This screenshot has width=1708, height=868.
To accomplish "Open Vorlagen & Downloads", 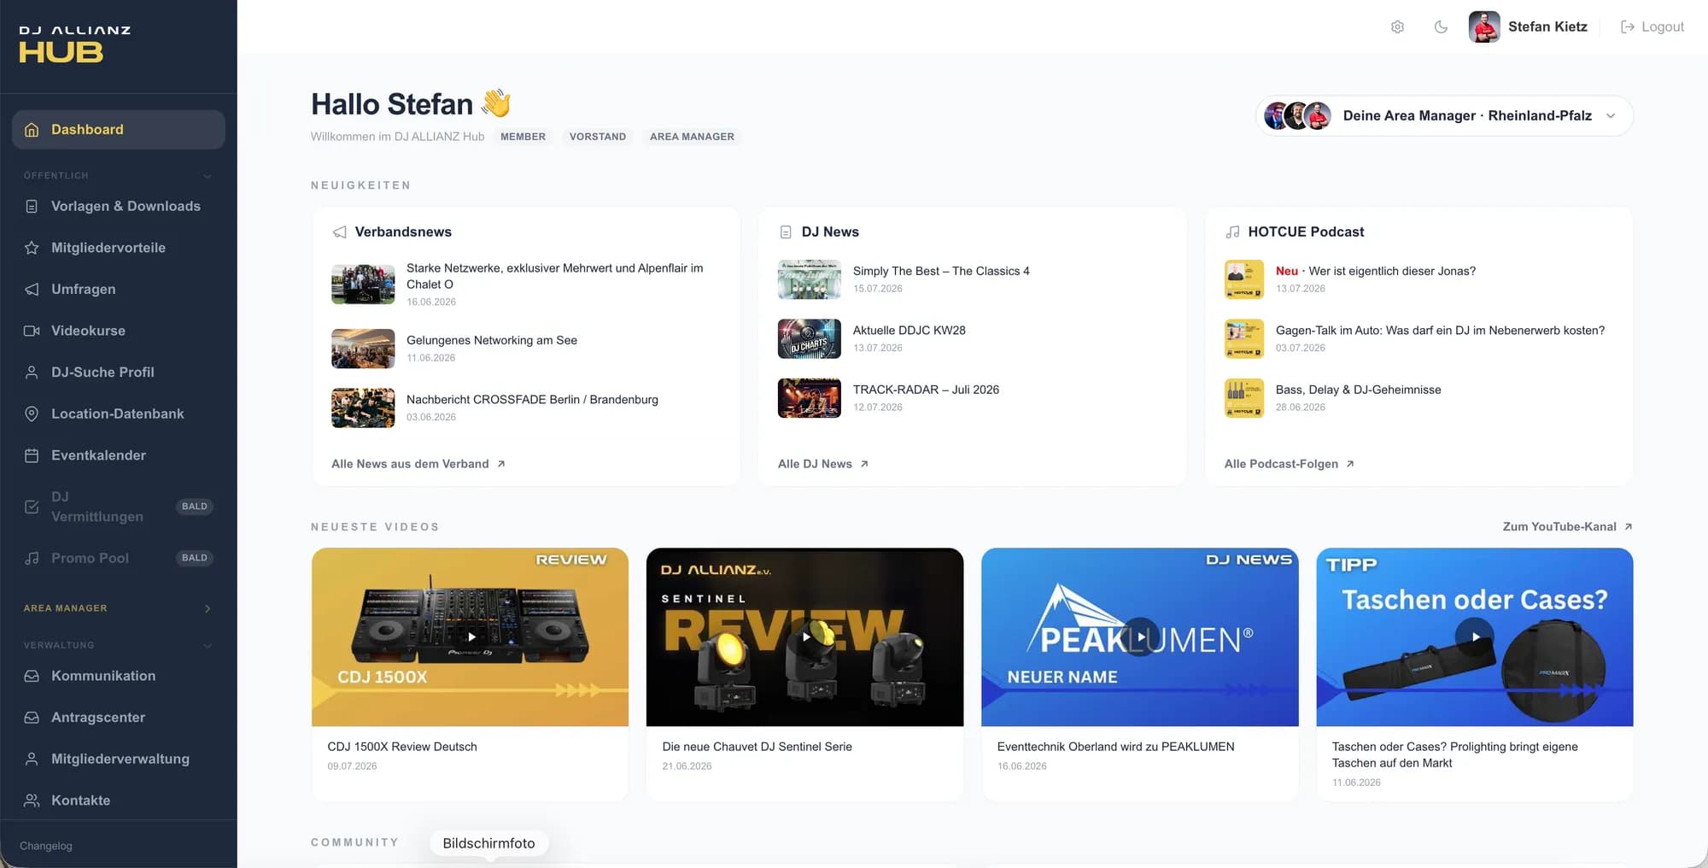I will pyautogui.click(x=126, y=206).
